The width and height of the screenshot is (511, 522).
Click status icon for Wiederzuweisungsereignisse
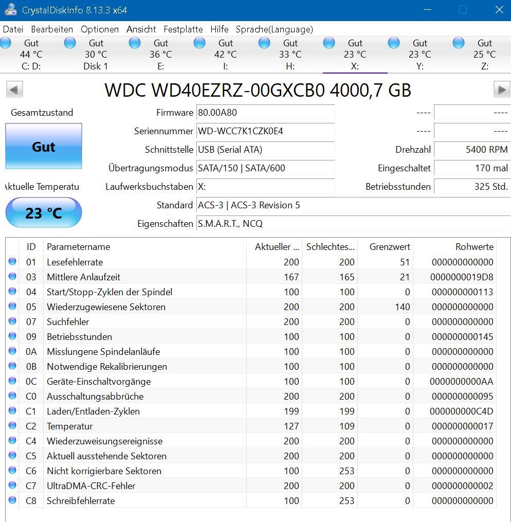click(12, 440)
